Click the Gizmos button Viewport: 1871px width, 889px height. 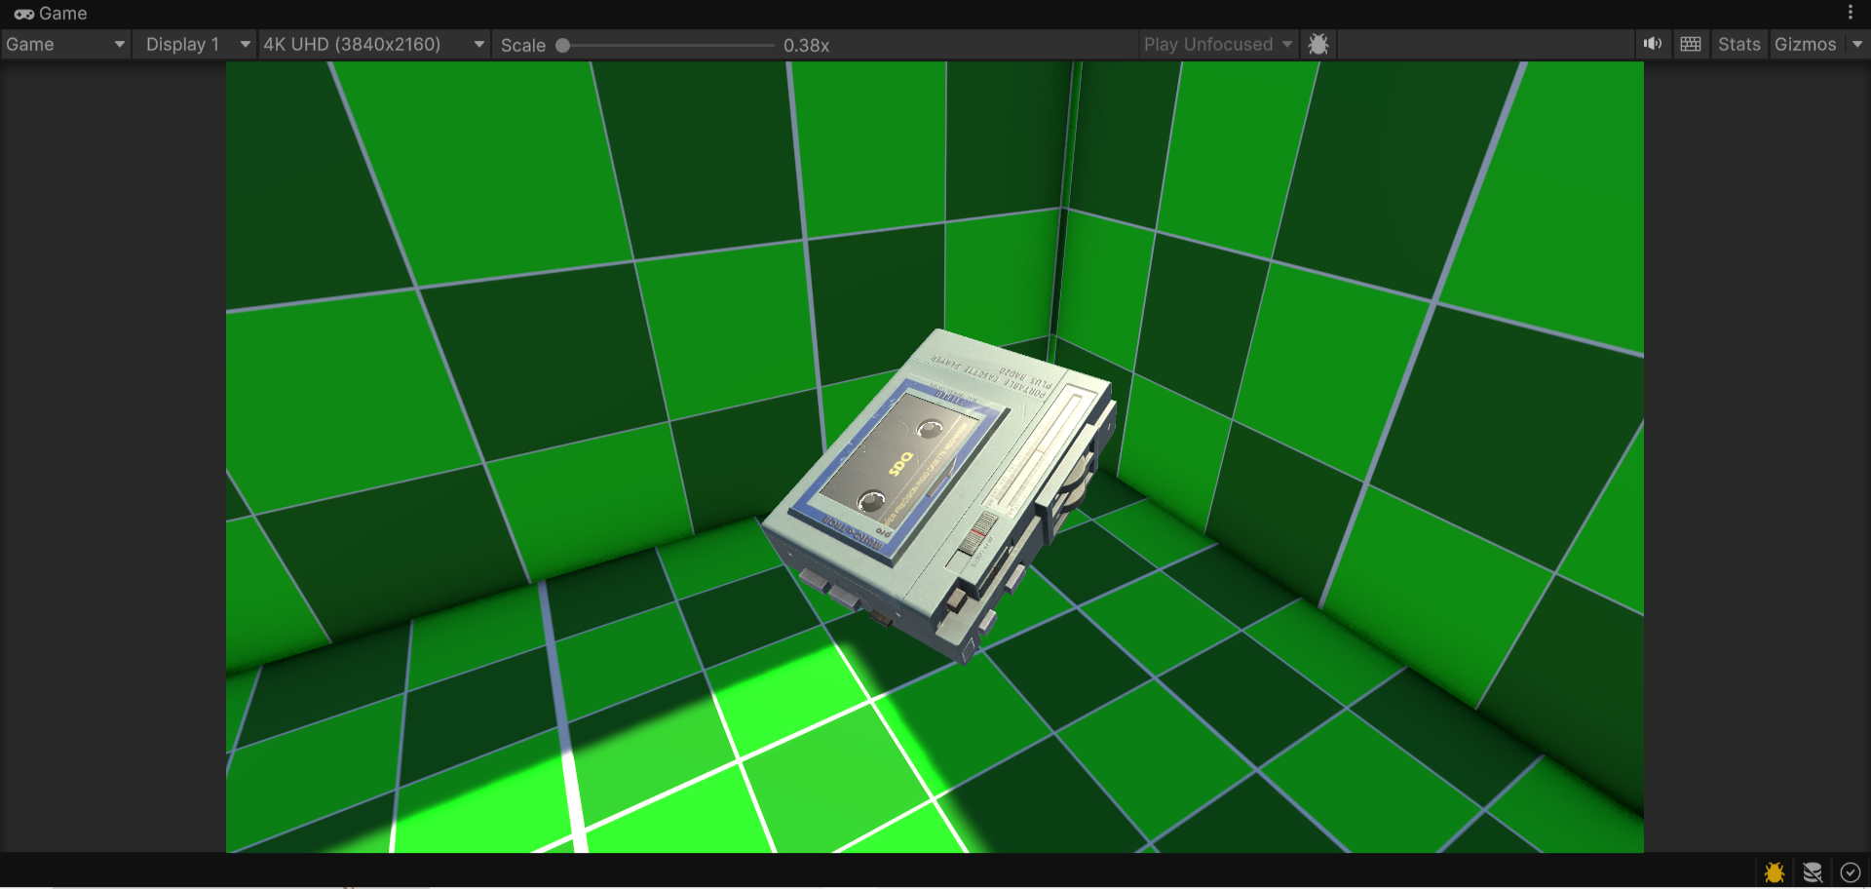(1805, 44)
